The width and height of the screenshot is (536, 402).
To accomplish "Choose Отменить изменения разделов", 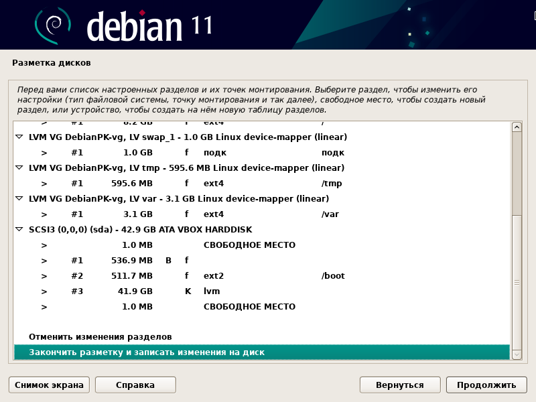I will pos(100,336).
